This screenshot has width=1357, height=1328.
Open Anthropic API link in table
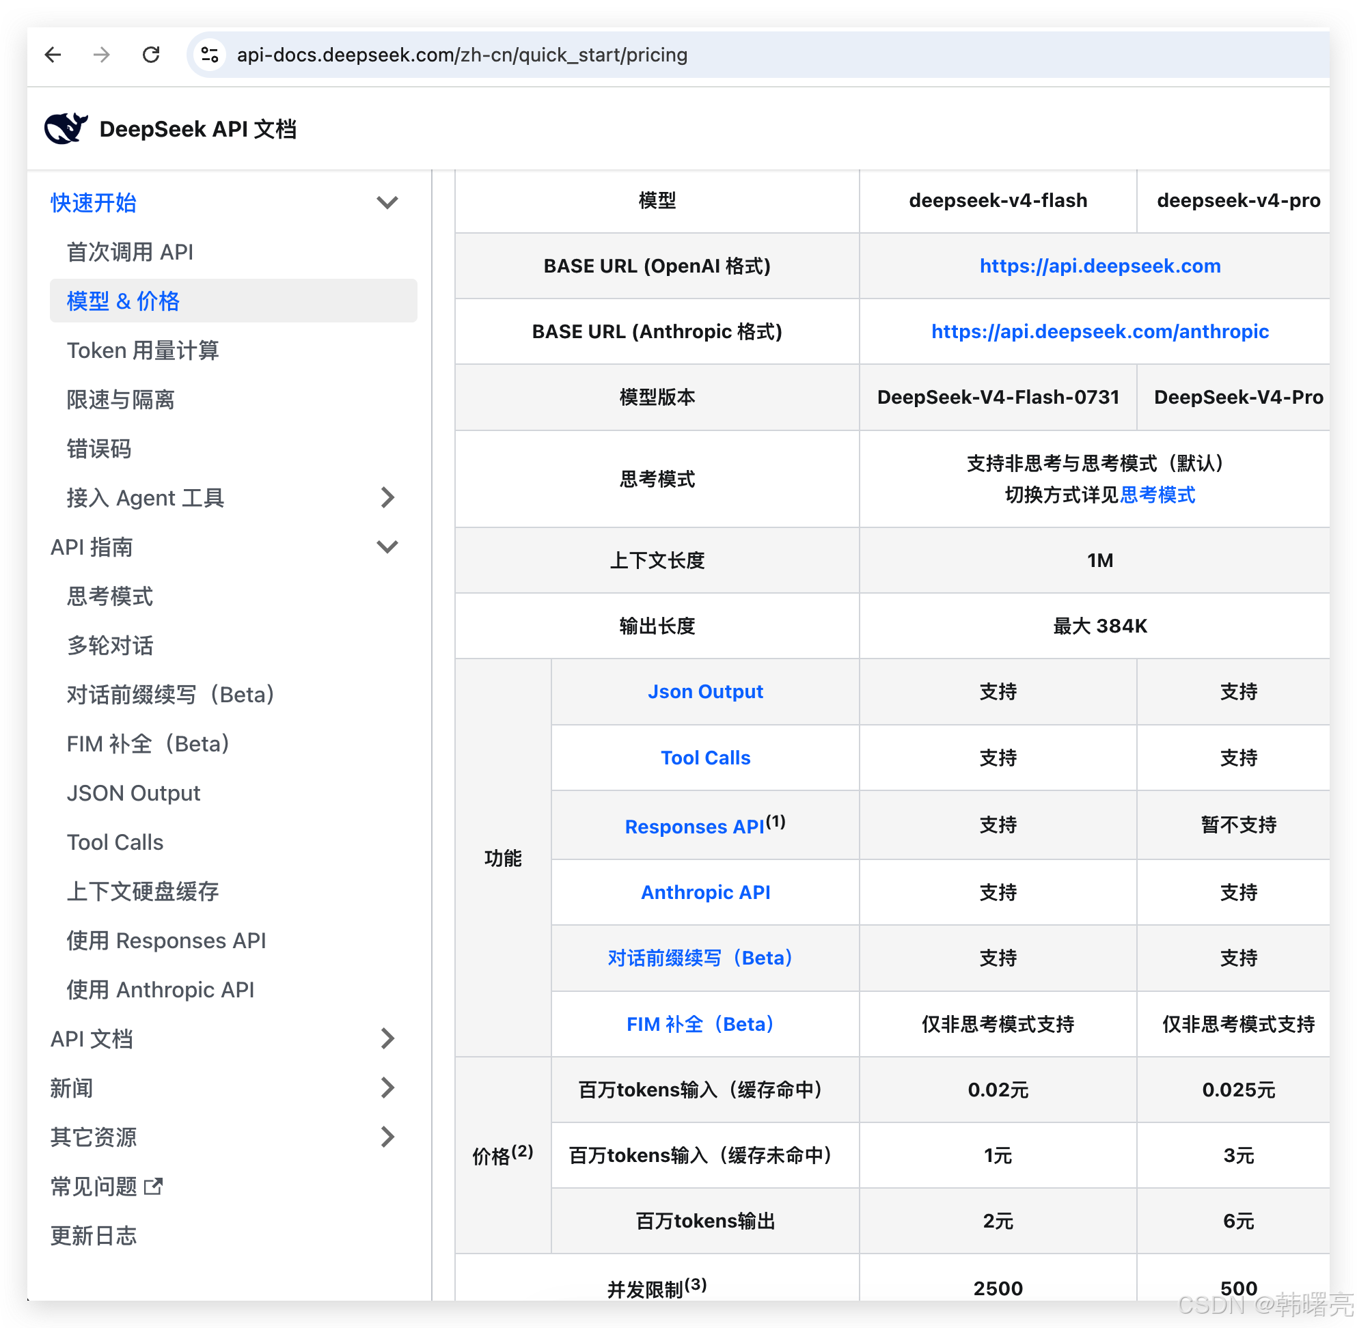click(705, 892)
